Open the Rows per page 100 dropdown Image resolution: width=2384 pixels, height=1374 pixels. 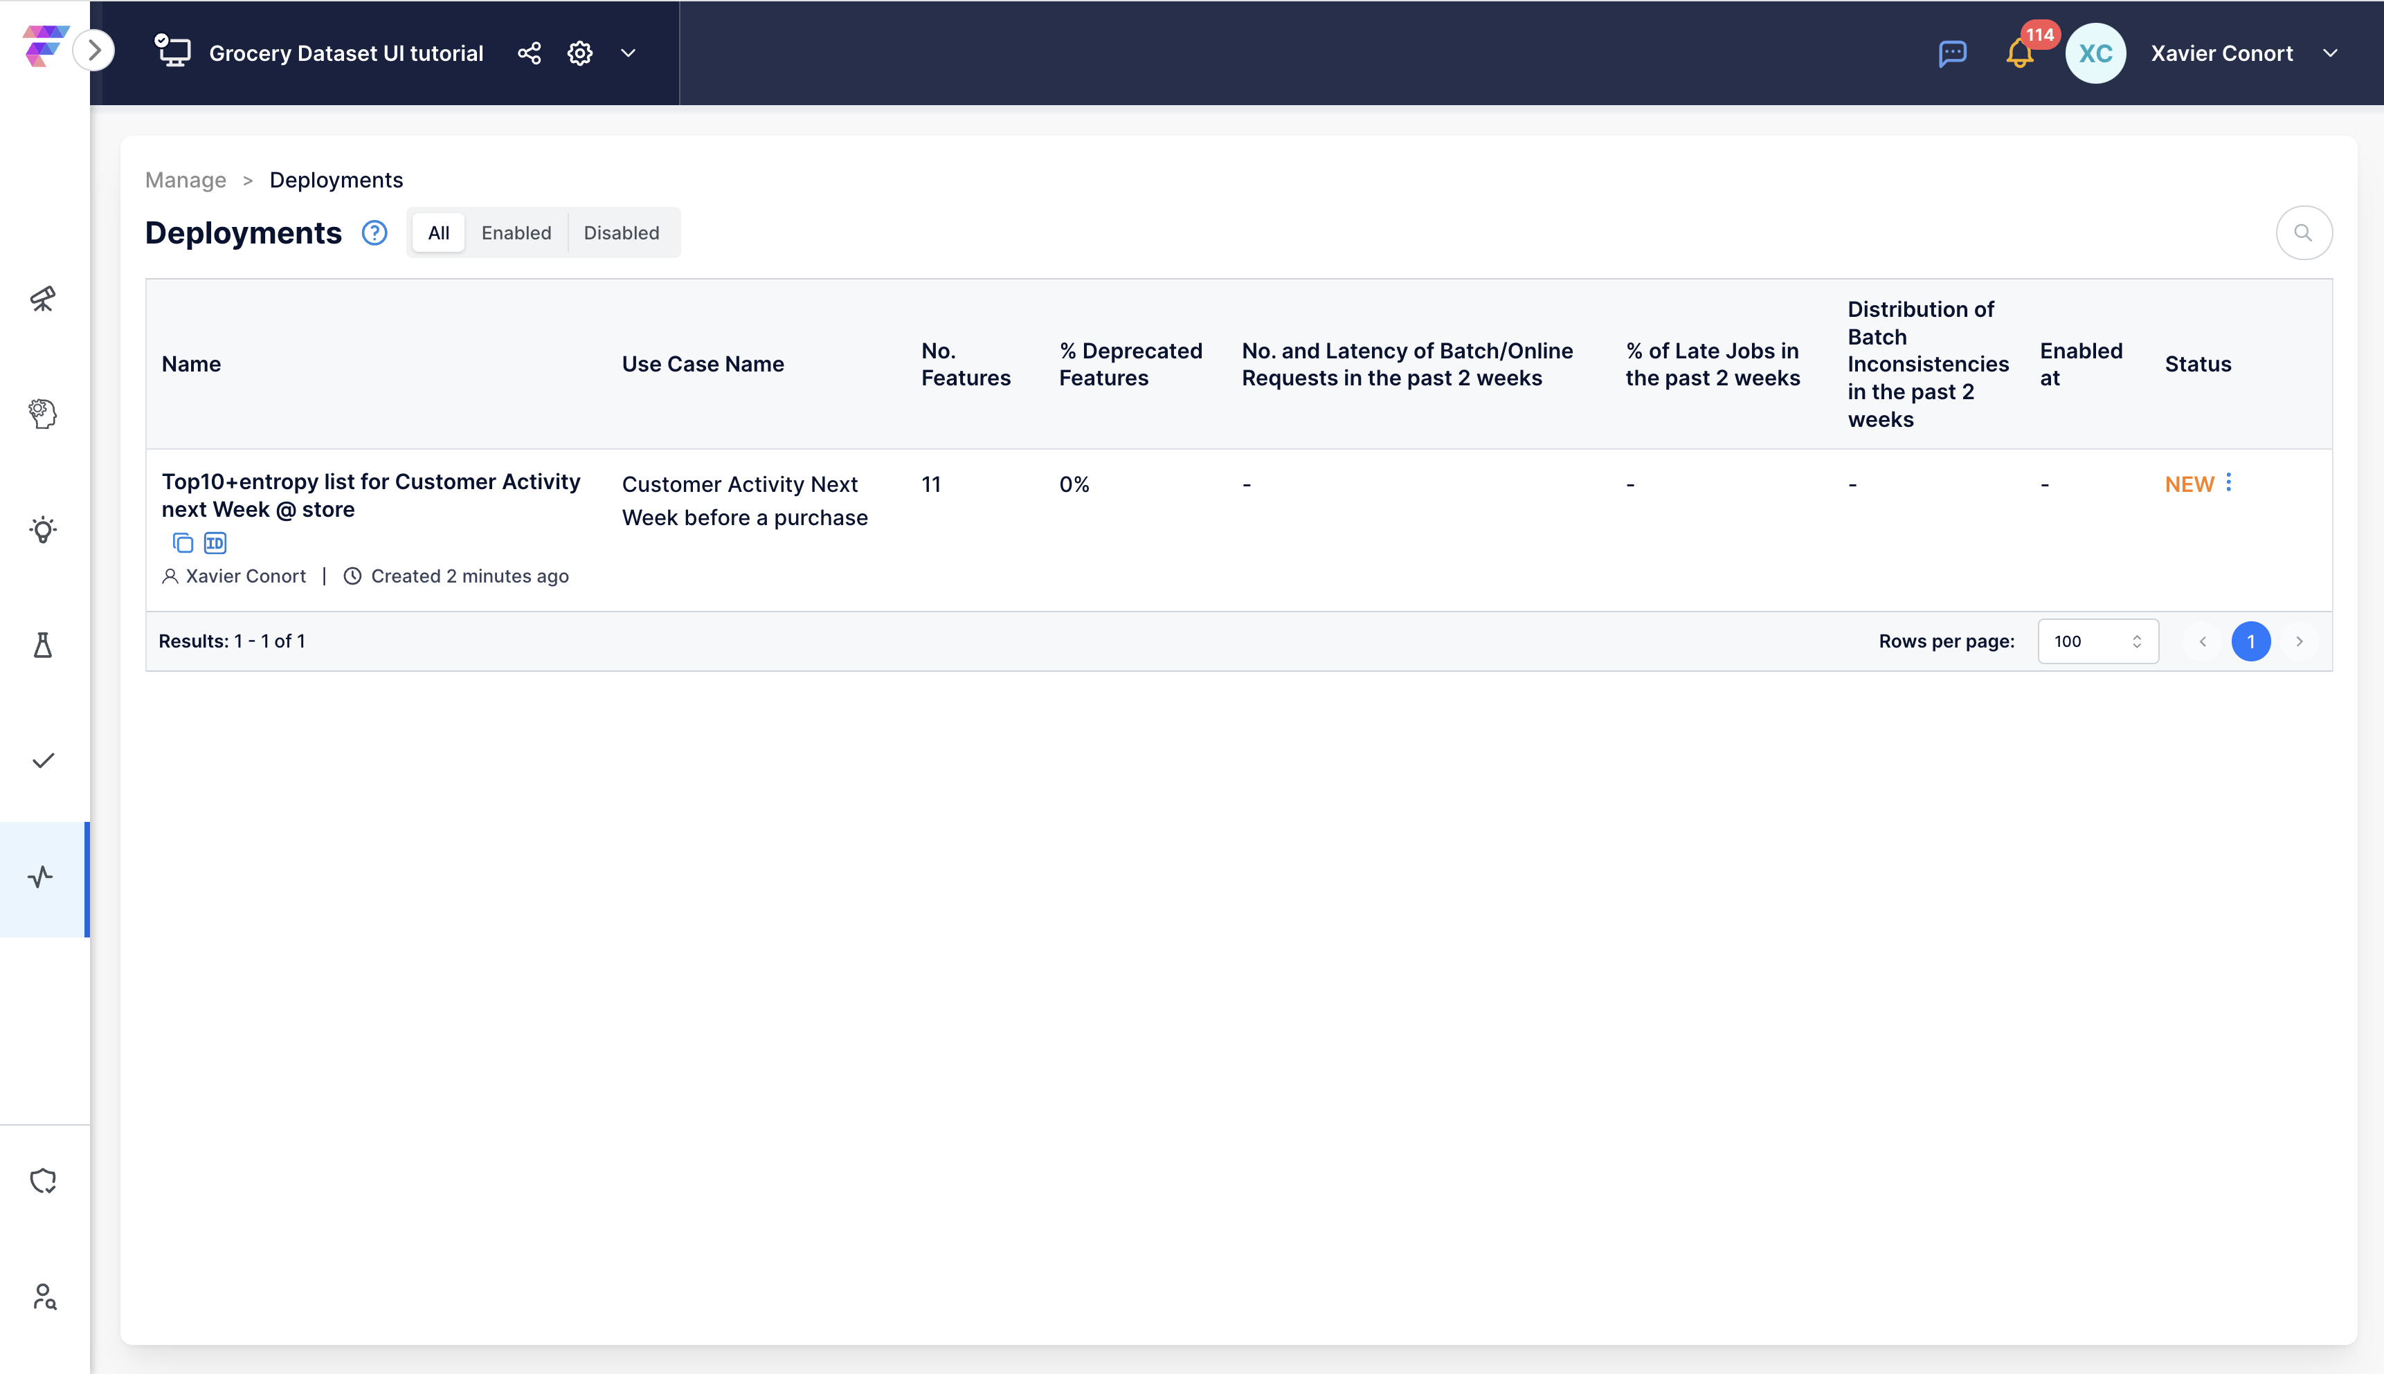click(2098, 642)
